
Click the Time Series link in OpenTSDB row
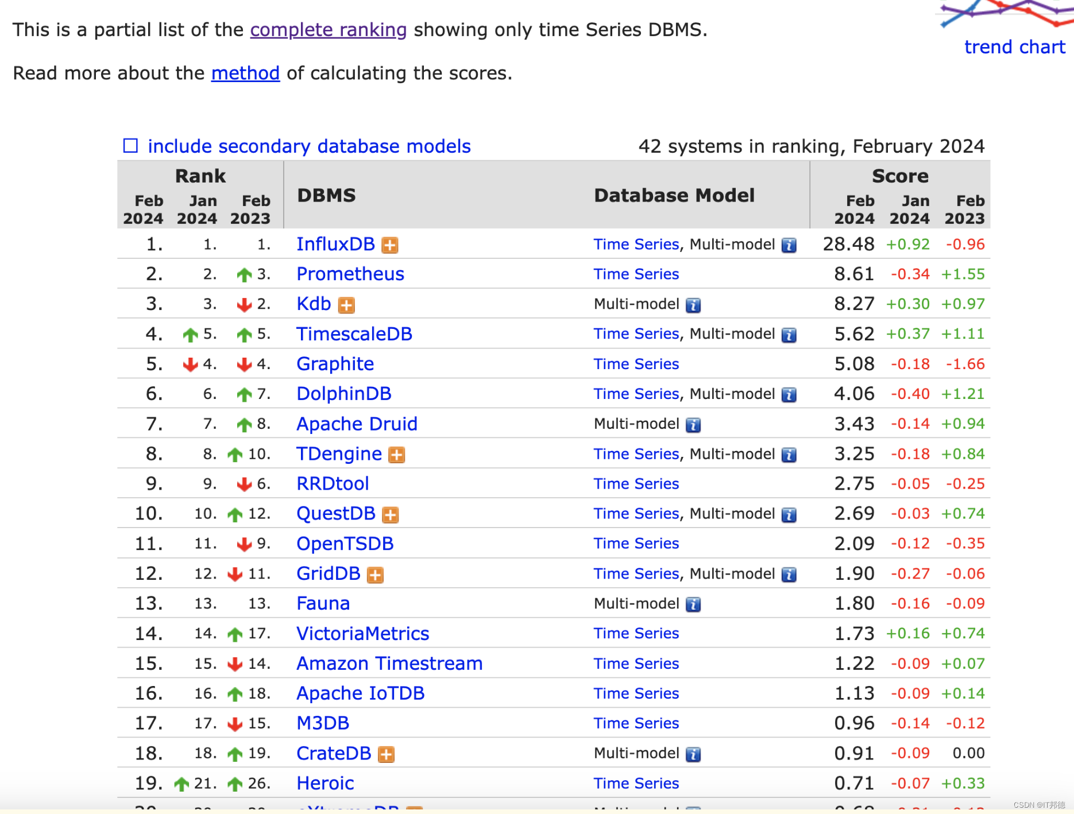pos(636,544)
